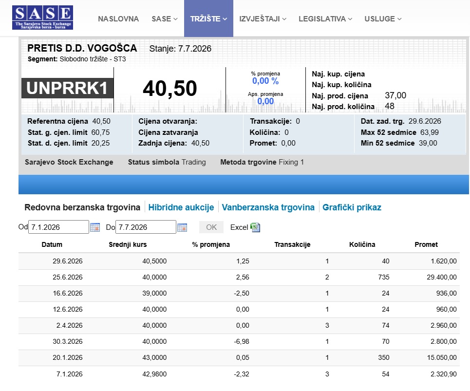
Task: Select the date cell 16.6.2026
Action: coord(67,293)
